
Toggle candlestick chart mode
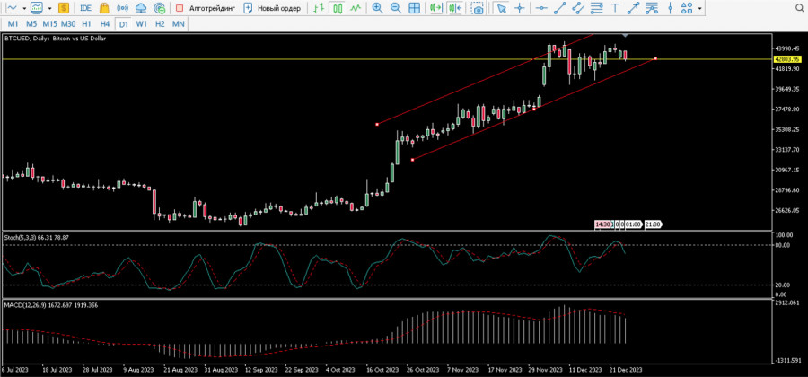pyautogui.click(x=338, y=8)
